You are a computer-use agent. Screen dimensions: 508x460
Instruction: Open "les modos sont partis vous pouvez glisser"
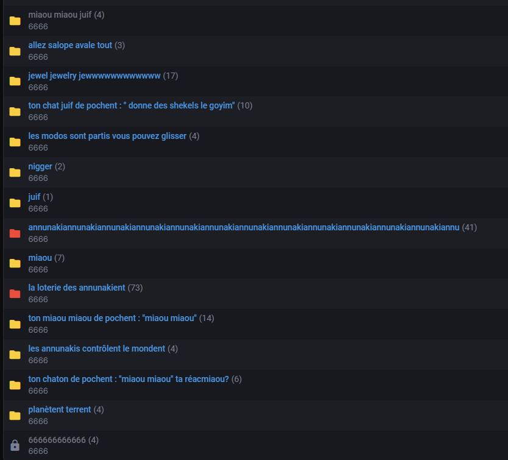pyautogui.click(x=107, y=136)
